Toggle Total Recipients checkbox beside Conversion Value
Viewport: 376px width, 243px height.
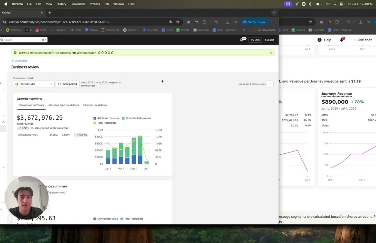click(122, 219)
